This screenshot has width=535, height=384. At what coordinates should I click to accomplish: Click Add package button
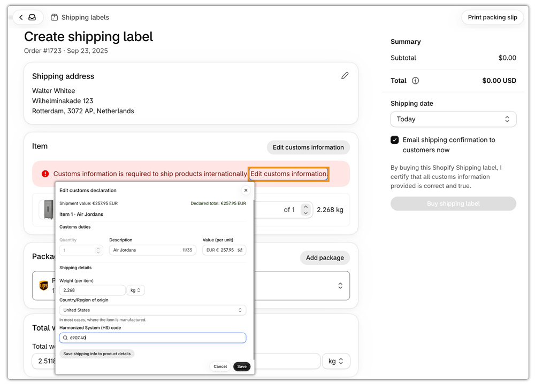pos(325,258)
